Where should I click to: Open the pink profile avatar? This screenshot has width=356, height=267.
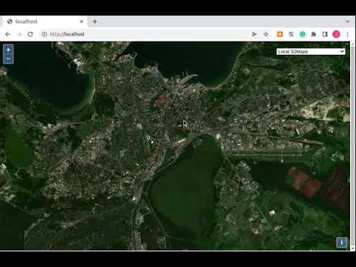pos(336,34)
